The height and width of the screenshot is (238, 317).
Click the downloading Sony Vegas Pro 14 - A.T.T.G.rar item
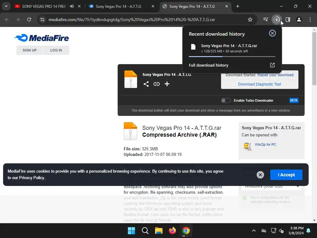pos(232,48)
